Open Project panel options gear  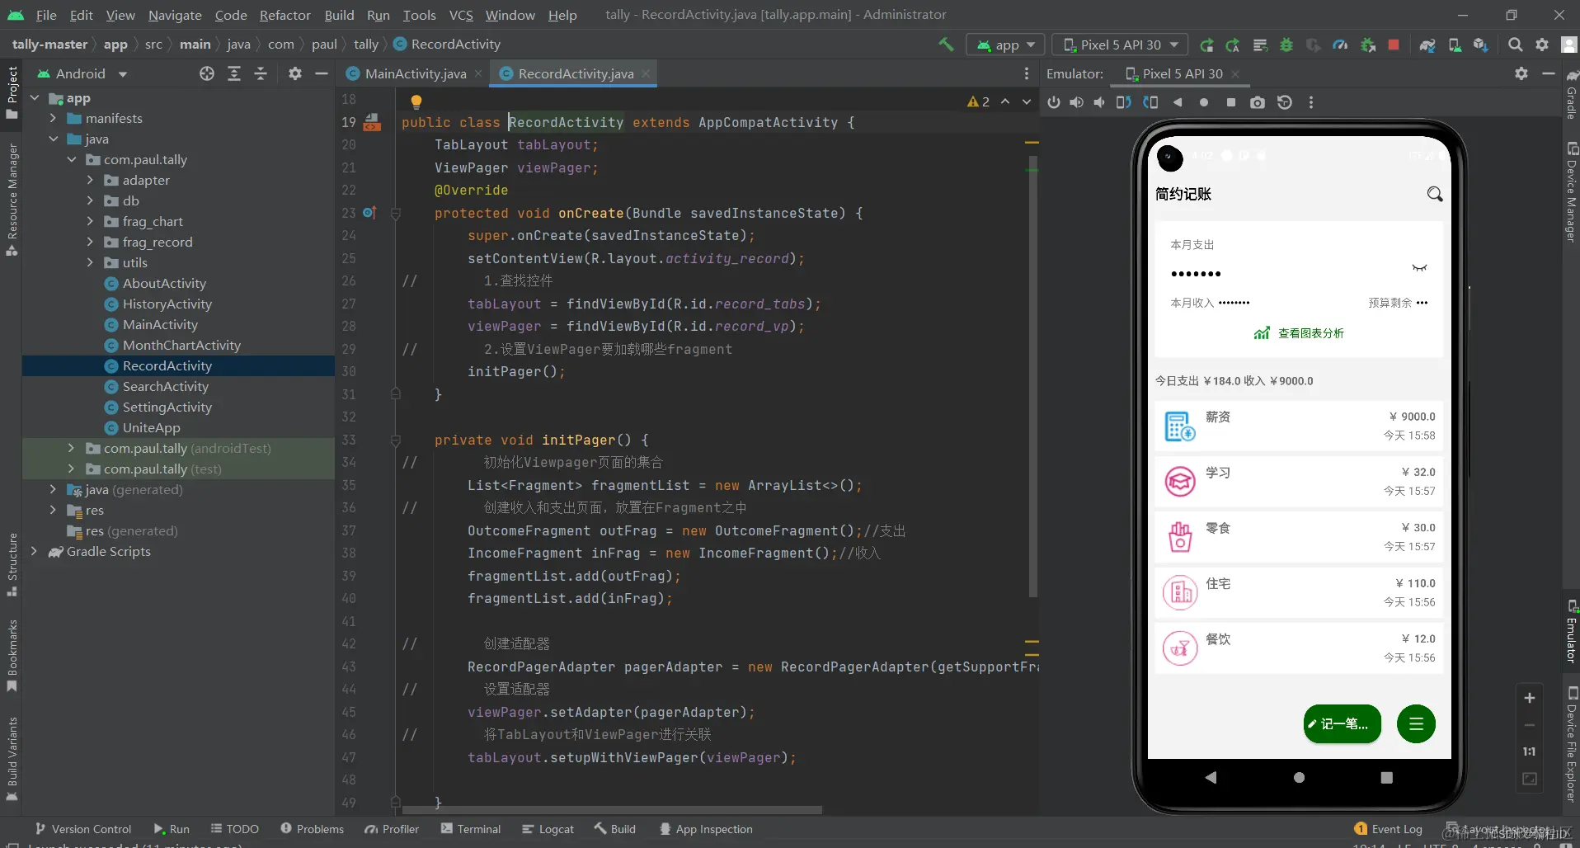[295, 73]
